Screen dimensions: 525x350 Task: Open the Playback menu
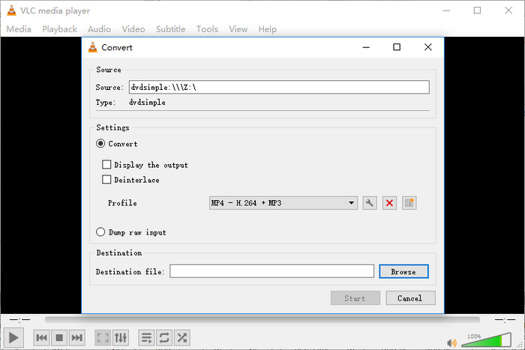[x=59, y=29]
